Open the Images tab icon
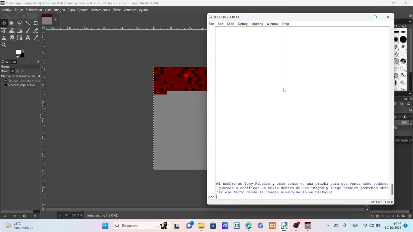The image size is (413, 232). point(15,62)
